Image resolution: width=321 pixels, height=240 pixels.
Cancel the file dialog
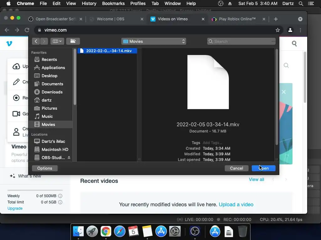pos(236,168)
